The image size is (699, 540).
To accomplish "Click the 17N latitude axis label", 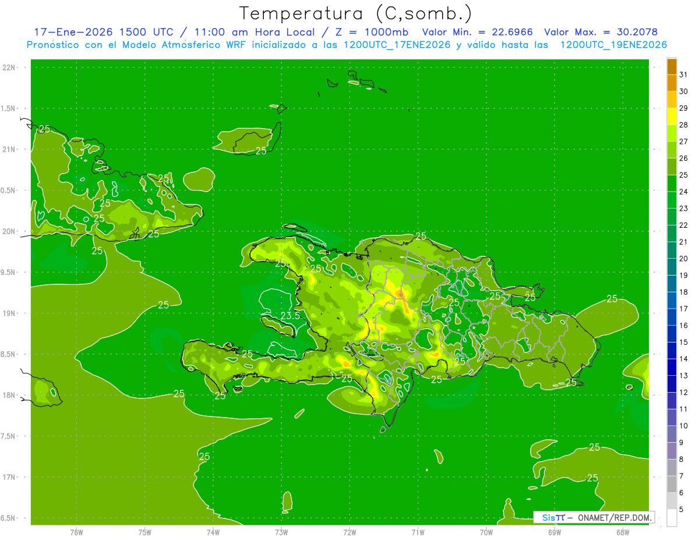I will [x=10, y=477].
